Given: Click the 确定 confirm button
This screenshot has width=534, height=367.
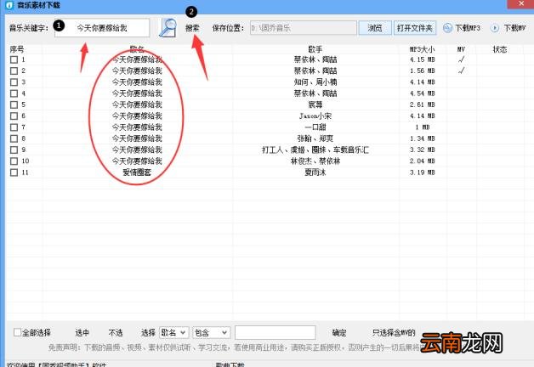Looking at the screenshot, I should tap(339, 333).
